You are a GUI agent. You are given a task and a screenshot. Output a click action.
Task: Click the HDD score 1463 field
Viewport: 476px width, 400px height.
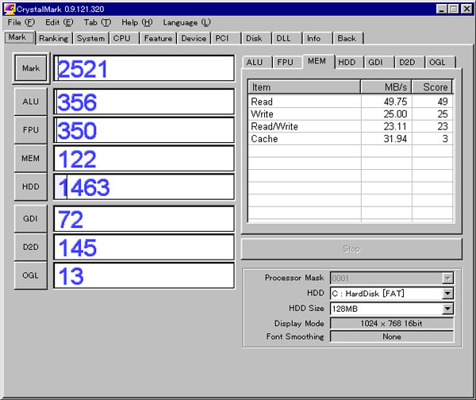144,187
